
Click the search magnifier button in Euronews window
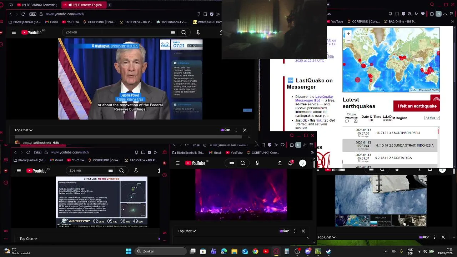pos(184,32)
